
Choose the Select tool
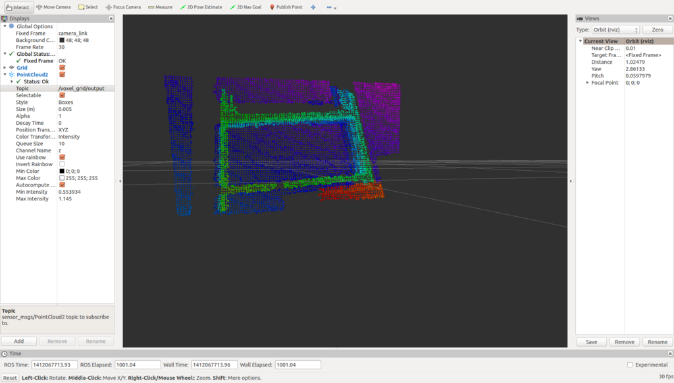coord(88,7)
